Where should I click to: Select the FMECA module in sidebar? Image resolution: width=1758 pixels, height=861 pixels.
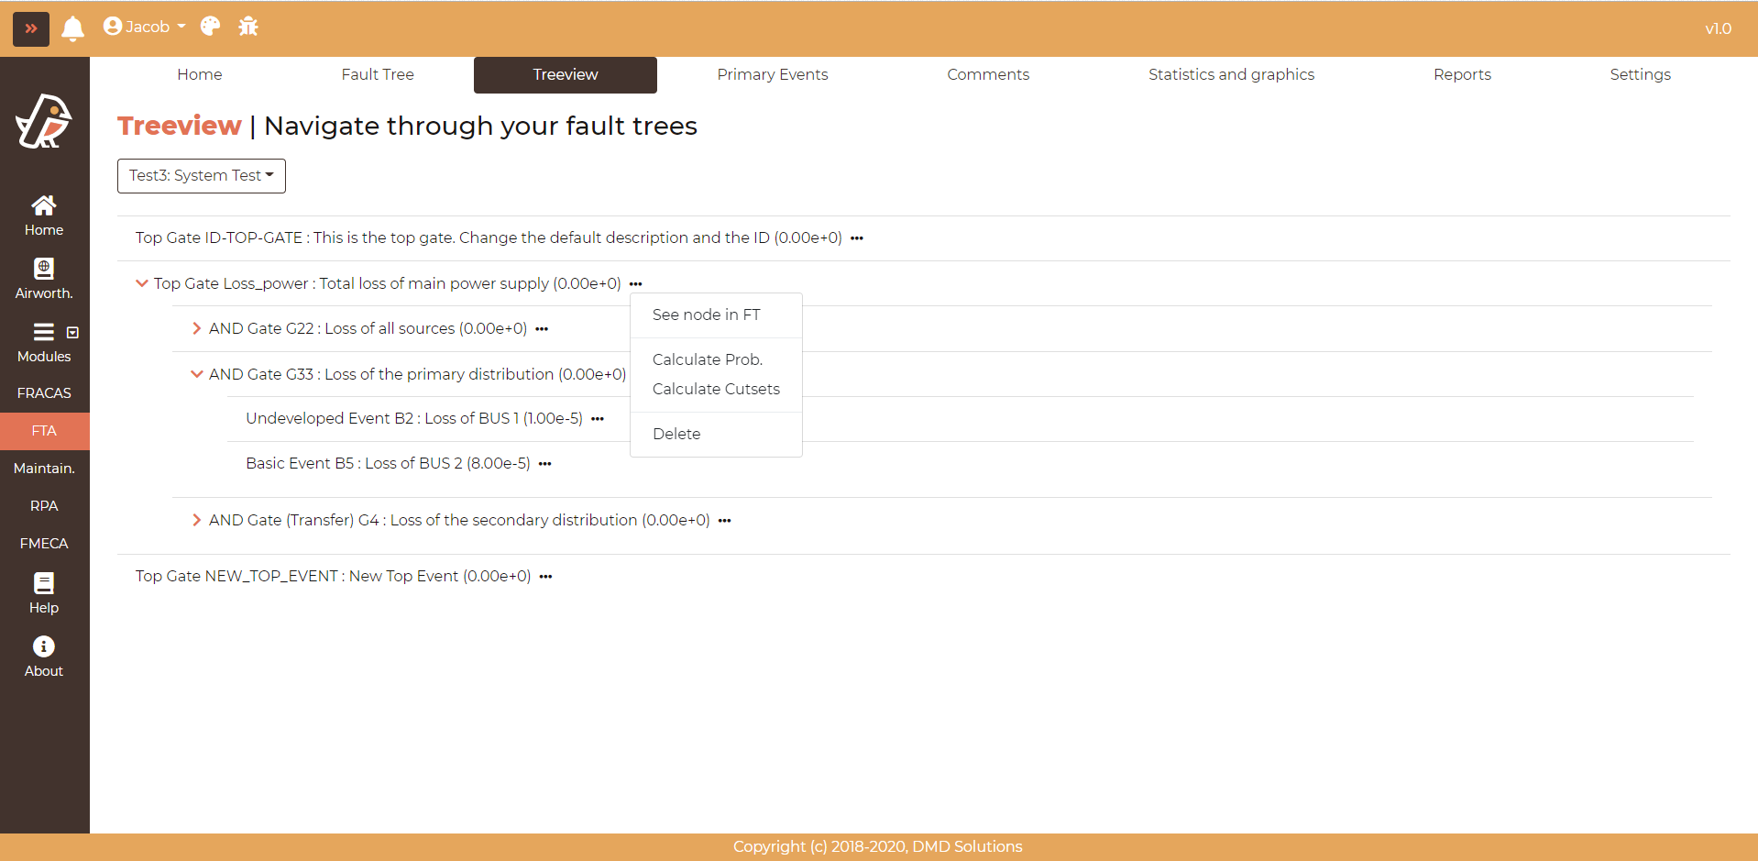(x=44, y=544)
